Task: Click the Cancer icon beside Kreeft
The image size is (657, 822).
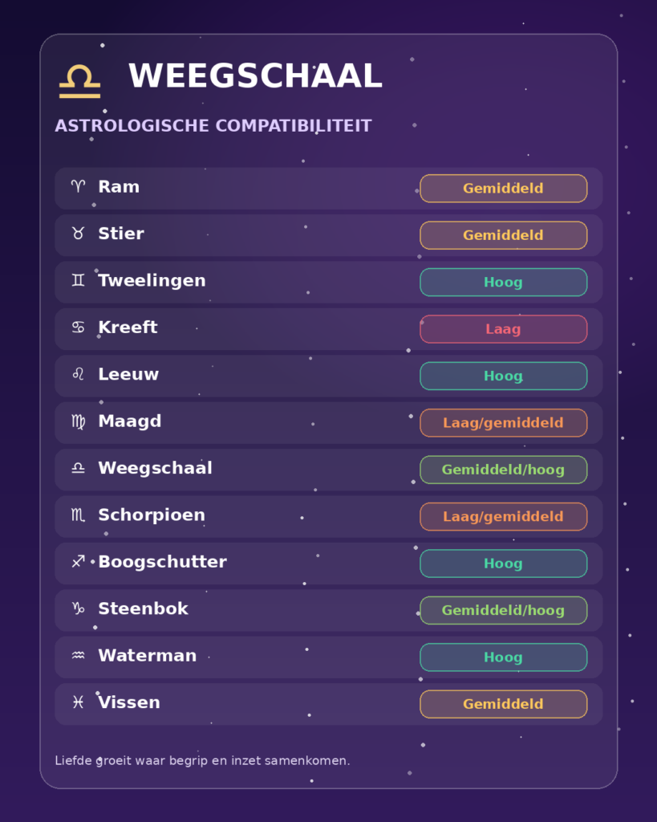Action: (x=78, y=328)
